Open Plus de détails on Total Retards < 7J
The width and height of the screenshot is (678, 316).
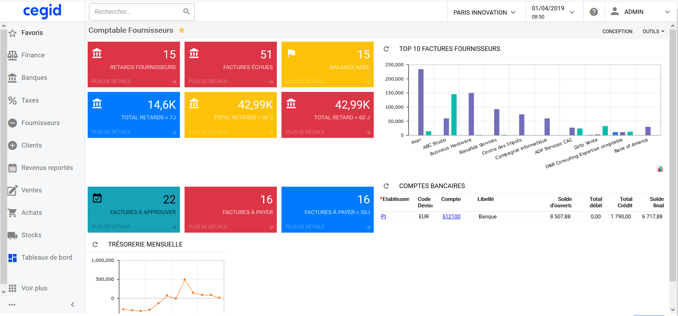pos(111,132)
